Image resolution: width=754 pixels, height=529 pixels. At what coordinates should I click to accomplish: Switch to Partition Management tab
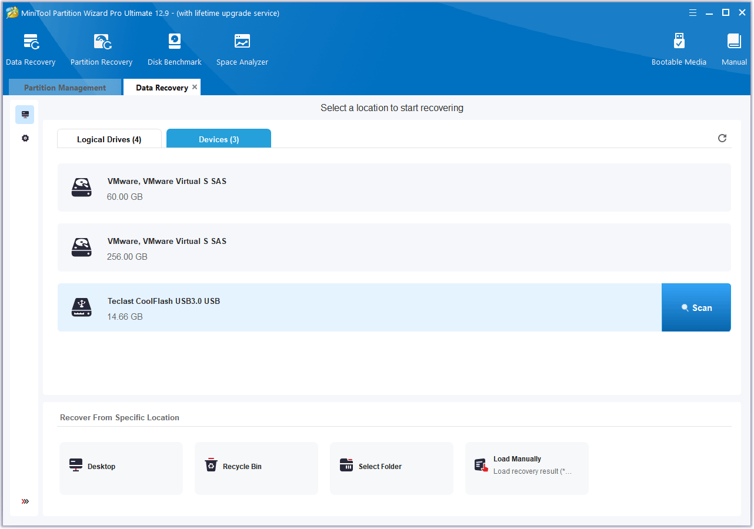65,88
